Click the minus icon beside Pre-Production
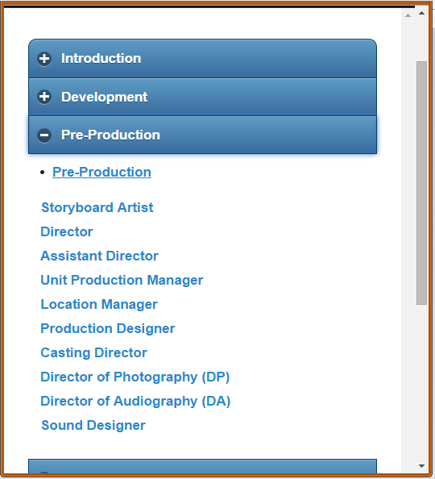Screen dimensions: 435x479 click(x=44, y=135)
